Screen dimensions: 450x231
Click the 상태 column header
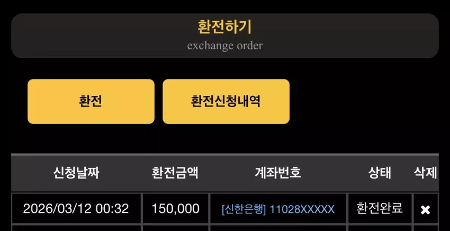380,173
